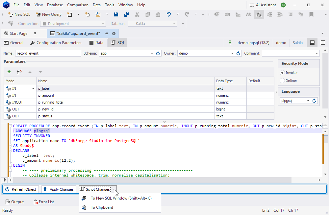
Task: Switch to the Data tab
Action: tap(96, 43)
